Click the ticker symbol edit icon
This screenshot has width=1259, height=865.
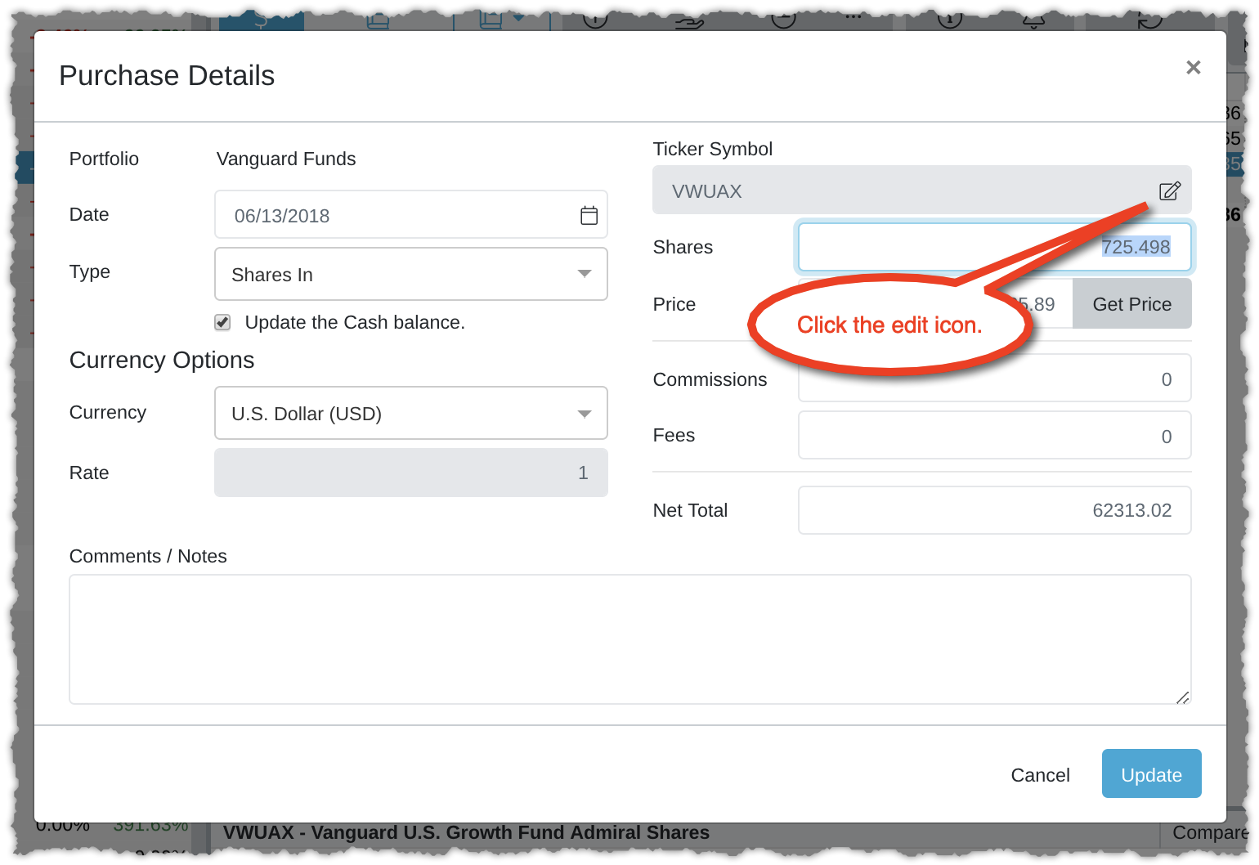click(1170, 191)
